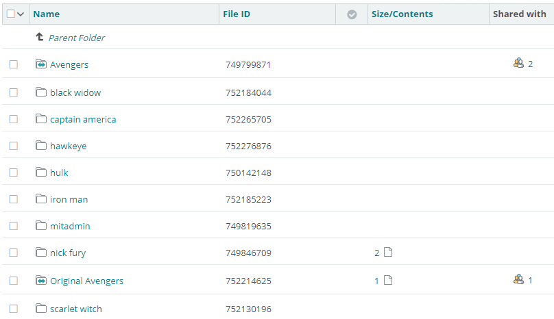
Task: Tick the checkbox for black widow
Action: tap(14, 92)
